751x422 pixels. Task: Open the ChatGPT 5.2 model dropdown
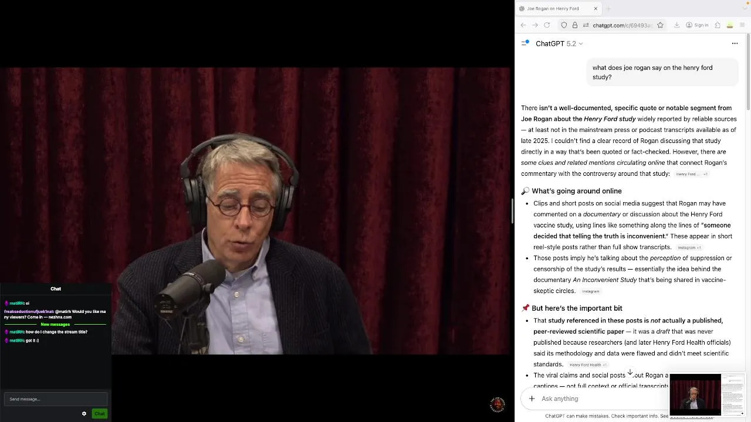coord(559,43)
